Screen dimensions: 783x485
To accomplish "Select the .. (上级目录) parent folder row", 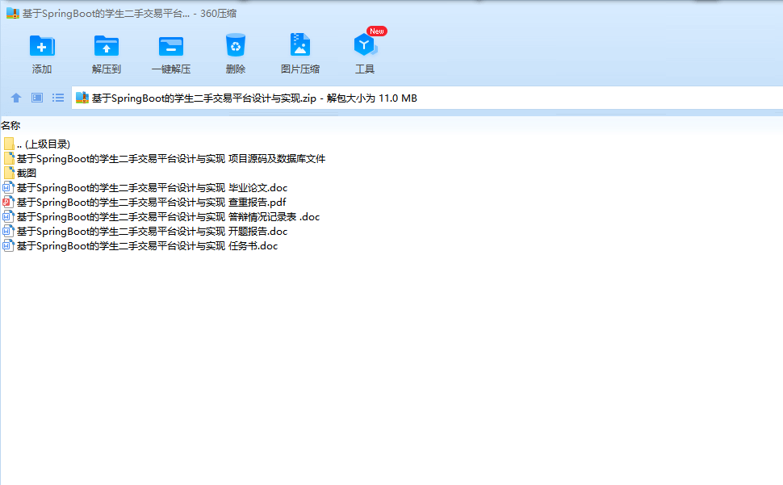I will (x=36, y=144).
